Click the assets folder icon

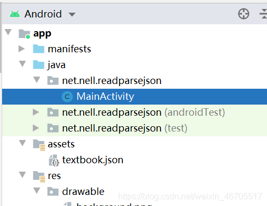(x=39, y=145)
